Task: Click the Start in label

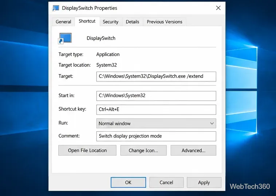Action: coord(66,95)
